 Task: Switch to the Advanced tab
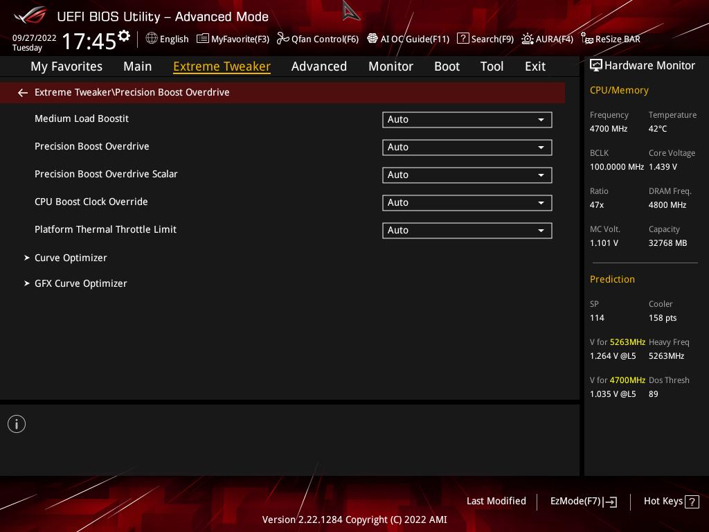318,66
